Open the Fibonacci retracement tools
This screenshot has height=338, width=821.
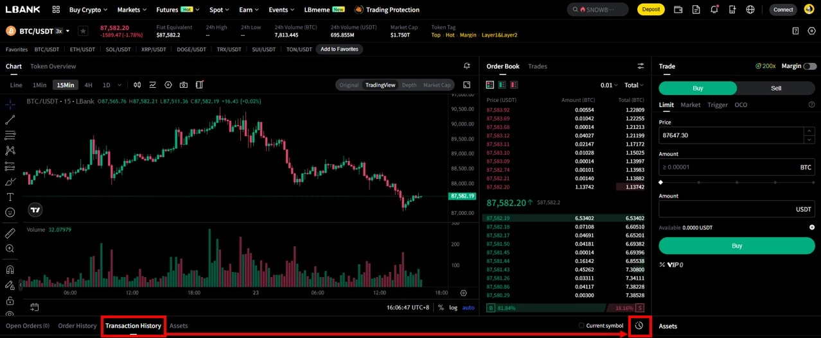click(10, 135)
